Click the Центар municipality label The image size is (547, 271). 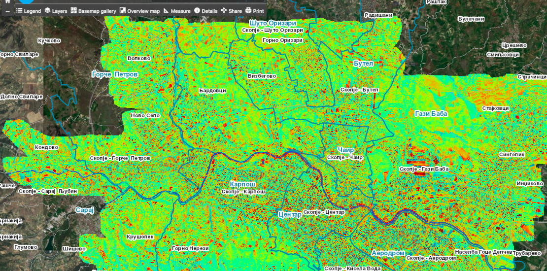tap(289, 214)
